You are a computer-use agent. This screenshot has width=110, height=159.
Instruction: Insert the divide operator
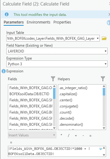[68, 136]
